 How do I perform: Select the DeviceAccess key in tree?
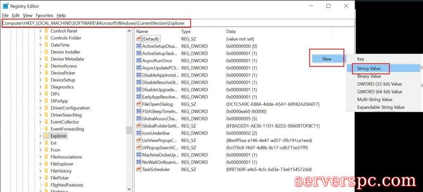point(64,66)
